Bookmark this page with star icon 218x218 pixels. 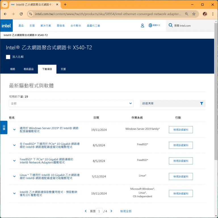194,14
